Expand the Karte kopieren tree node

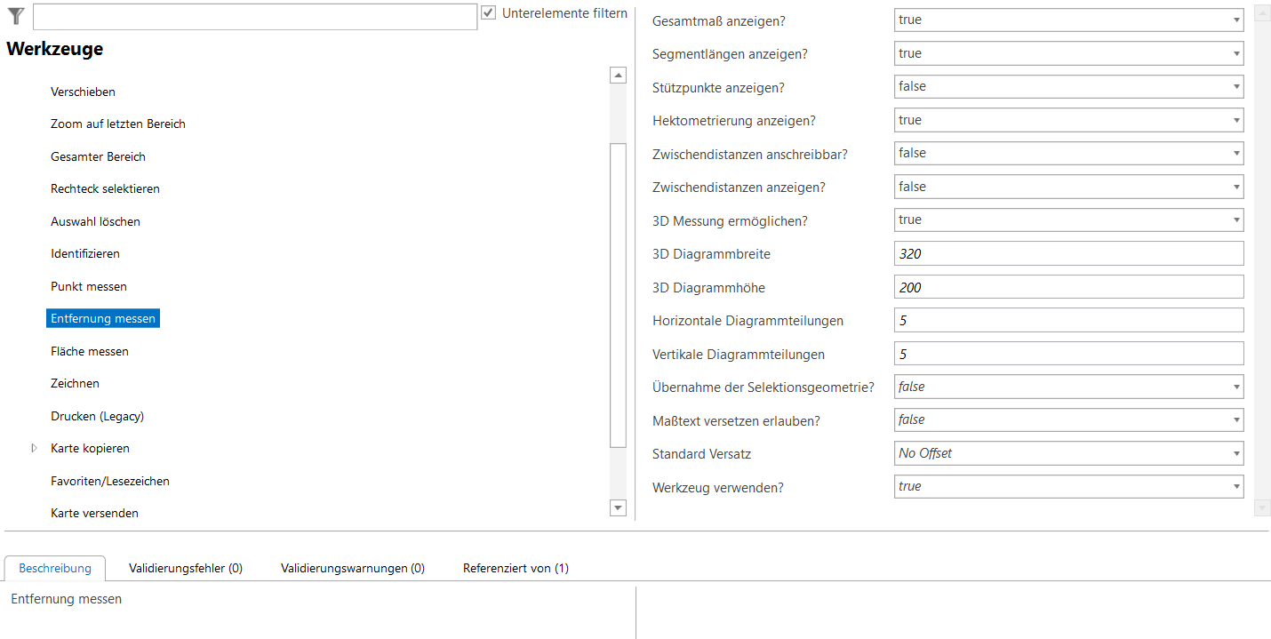(35, 448)
